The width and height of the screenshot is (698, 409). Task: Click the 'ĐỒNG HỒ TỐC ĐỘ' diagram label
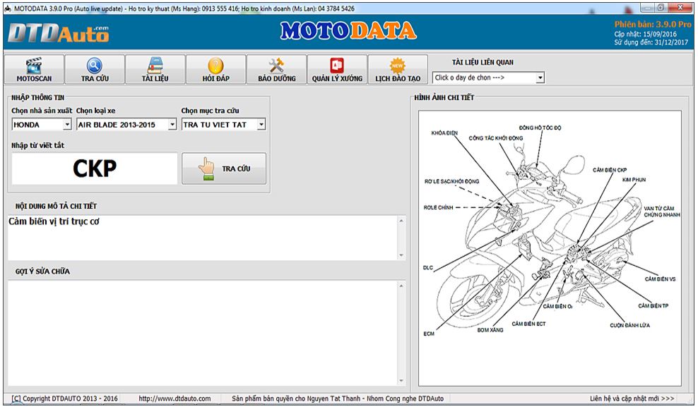pyautogui.click(x=540, y=128)
